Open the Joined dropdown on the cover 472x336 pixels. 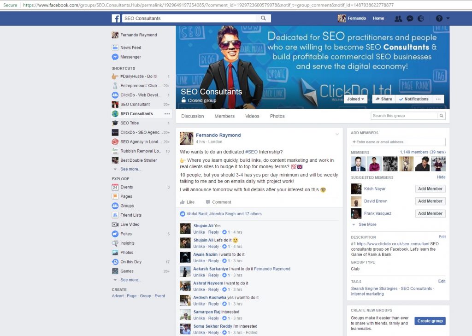(x=355, y=99)
